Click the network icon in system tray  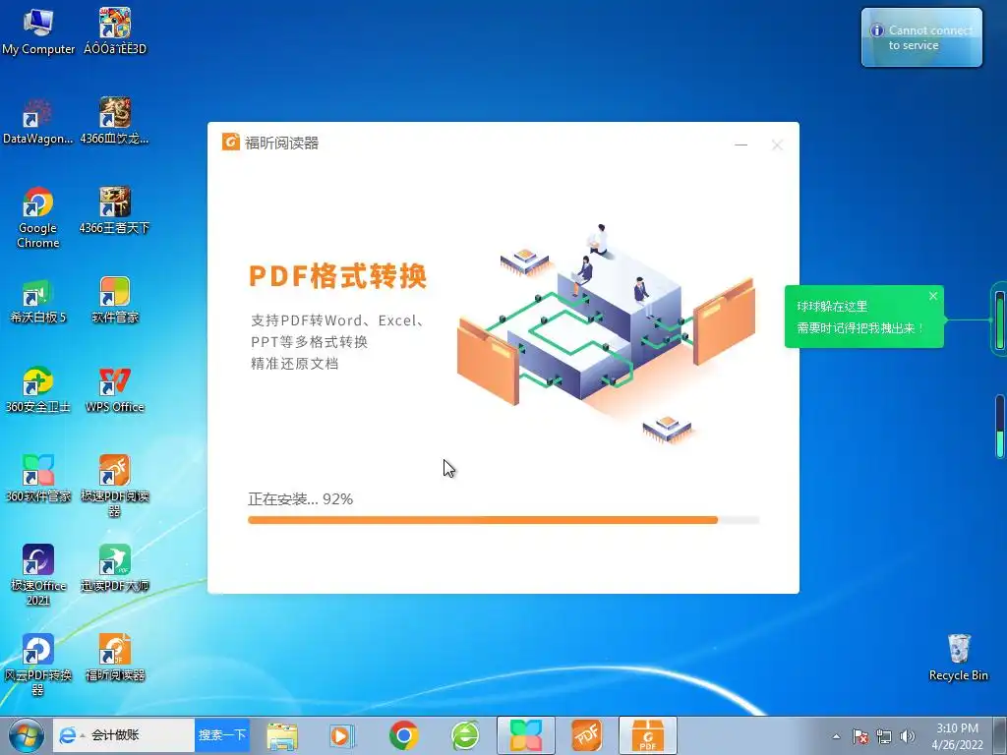884,736
